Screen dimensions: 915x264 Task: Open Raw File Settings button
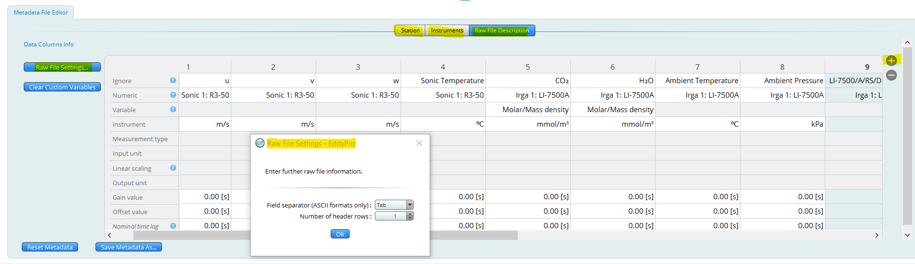pos(62,67)
